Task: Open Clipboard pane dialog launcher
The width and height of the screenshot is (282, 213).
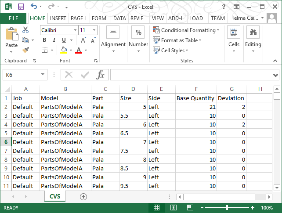Action: tap(34, 61)
